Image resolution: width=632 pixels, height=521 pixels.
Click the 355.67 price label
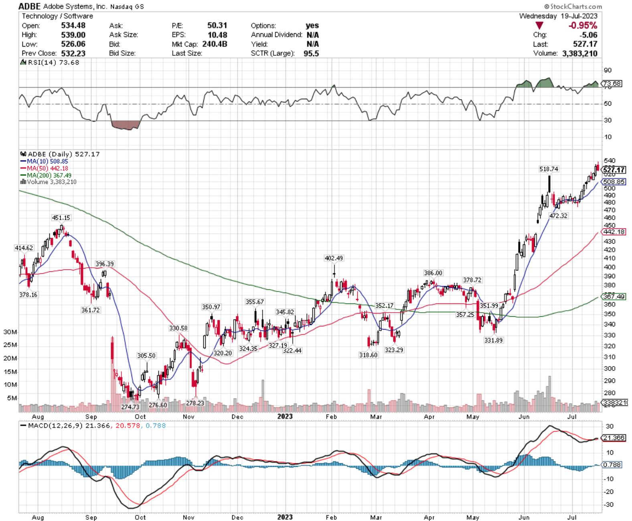pyautogui.click(x=255, y=301)
